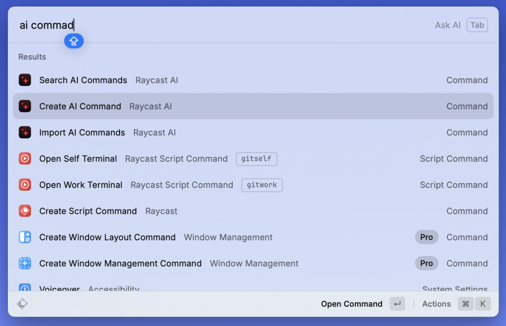Select Create Window Management Command result
The height and width of the screenshot is (326, 506).
pyautogui.click(x=253, y=263)
